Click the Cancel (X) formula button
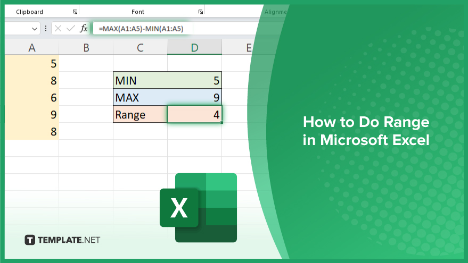Screen dimensions: 468x263 click(58, 29)
